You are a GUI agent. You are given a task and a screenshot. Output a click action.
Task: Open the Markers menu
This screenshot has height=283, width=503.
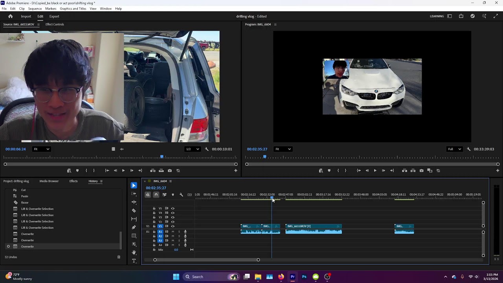tap(51, 9)
